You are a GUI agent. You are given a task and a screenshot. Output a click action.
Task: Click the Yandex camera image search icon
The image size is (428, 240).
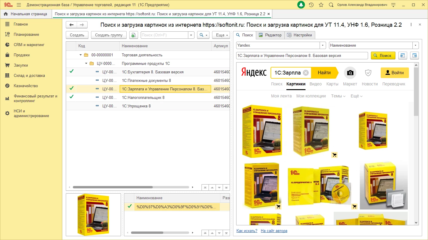tap(350, 73)
